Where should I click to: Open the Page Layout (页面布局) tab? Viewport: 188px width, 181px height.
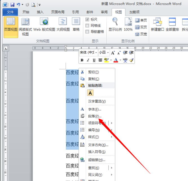(58, 12)
